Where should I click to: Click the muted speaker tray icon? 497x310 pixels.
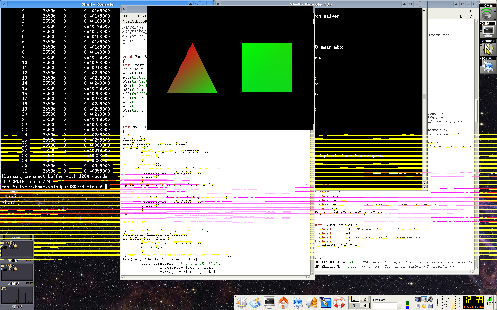tap(430, 299)
